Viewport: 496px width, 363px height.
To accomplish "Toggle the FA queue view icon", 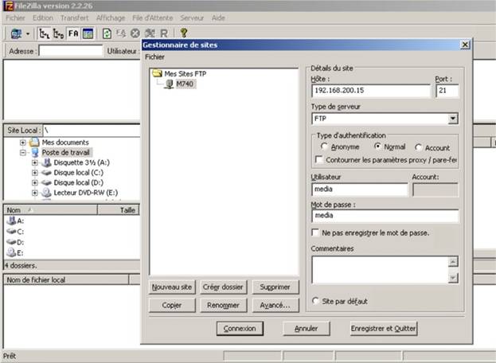I will pos(73,33).
